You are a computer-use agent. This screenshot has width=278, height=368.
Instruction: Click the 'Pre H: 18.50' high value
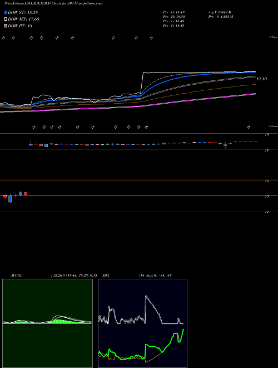coord(173,17)
